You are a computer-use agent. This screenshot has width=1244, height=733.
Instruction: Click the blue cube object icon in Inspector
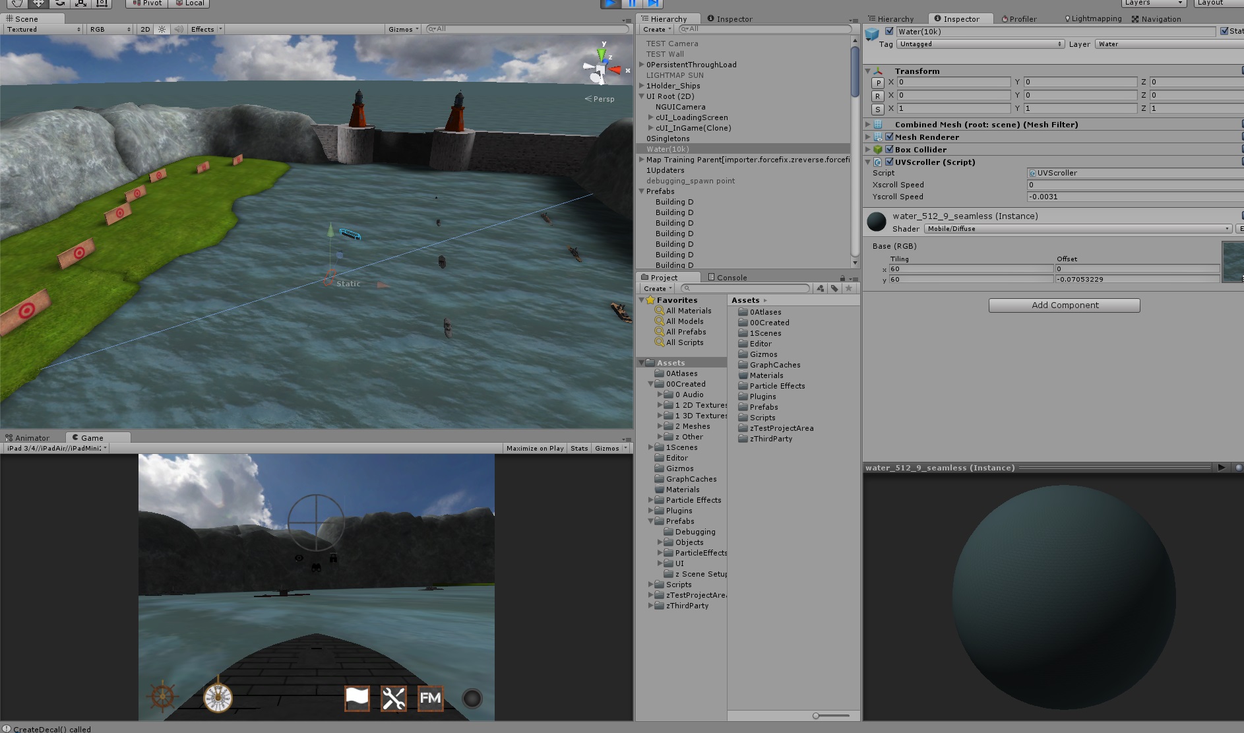click(873, 34)
